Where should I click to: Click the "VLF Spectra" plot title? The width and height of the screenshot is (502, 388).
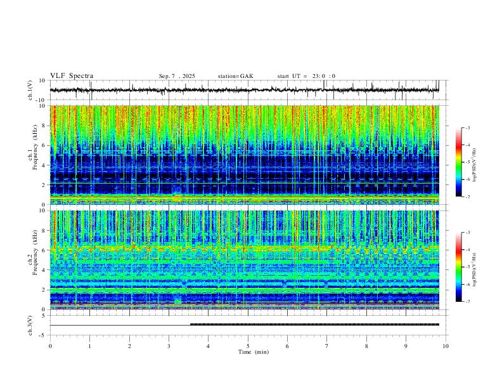click(72, 76)
